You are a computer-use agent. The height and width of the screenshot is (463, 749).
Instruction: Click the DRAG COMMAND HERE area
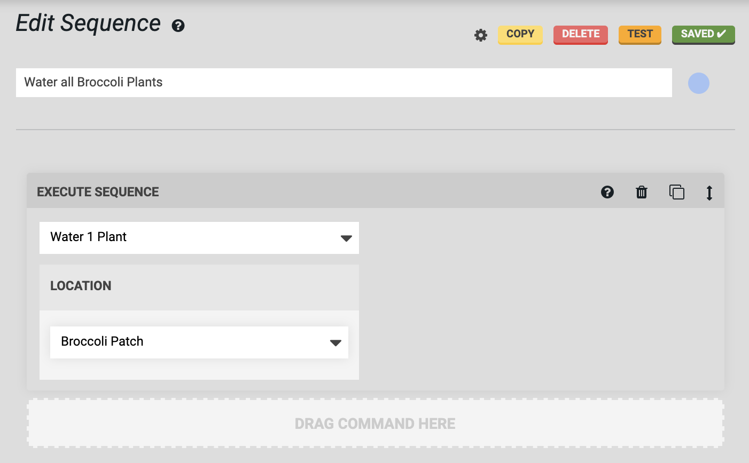click(x=374, y=423)
